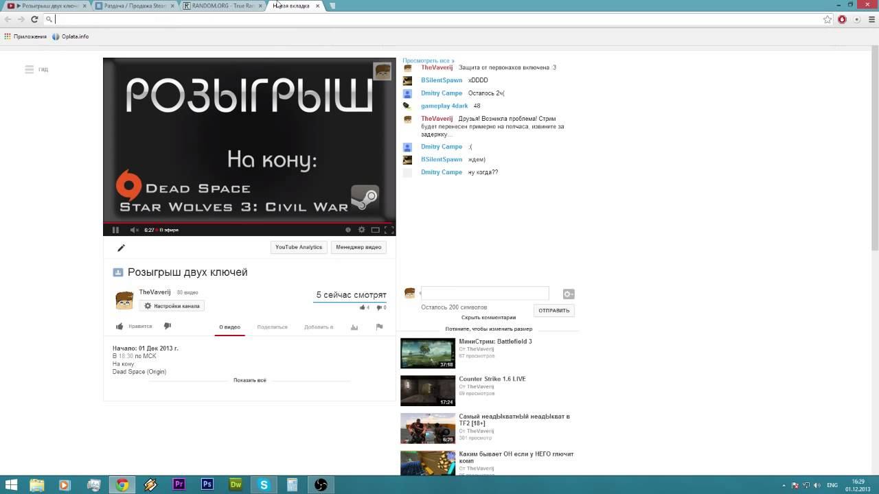
Task: Click Скрыть комментарии
Action: 488,318
